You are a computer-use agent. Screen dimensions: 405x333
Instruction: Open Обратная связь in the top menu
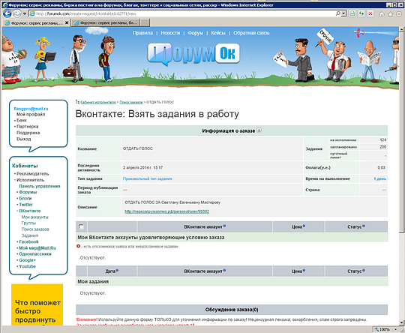251,33
